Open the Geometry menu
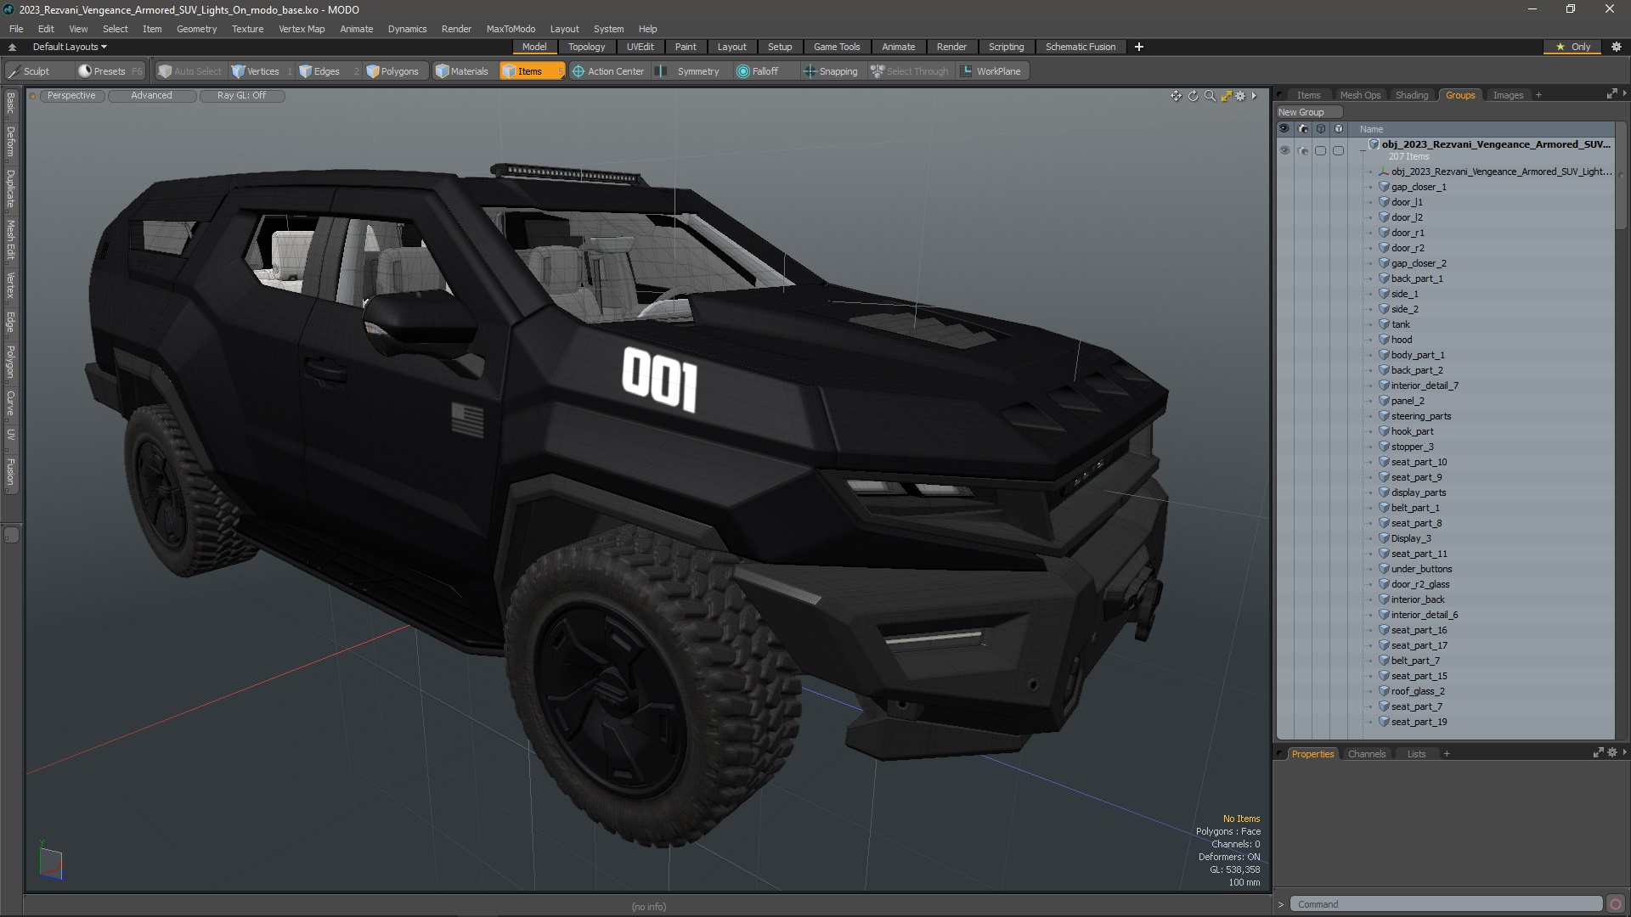Image resolution: width=1631 pixels, height=917 pixels. click(x=196, y=29)
